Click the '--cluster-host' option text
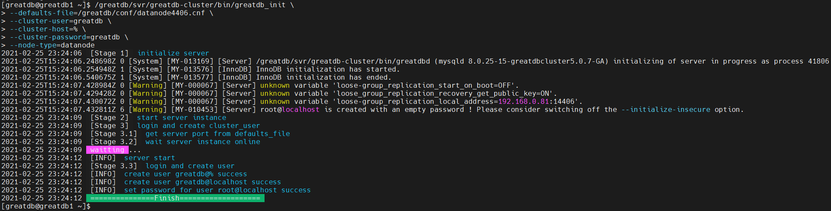The height and width of the screenshot is (211, 831). pyautogui.click(x=39, y=29)
